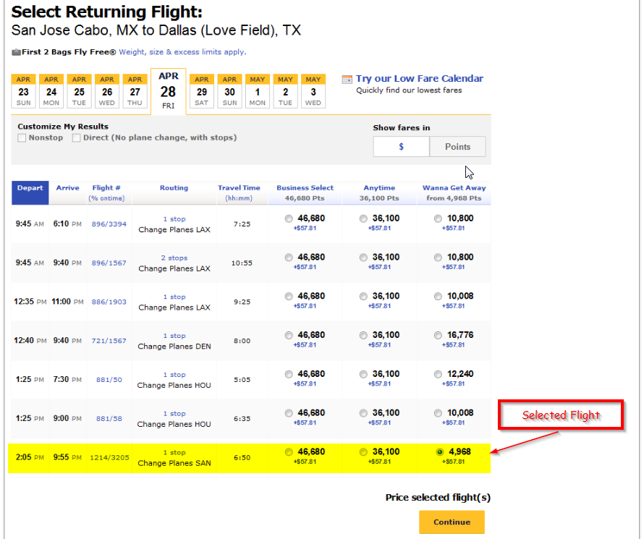Viewport: 644px width, 539px height.
Task: Open flight number 896/3394 link
Action: pos(109,224)
